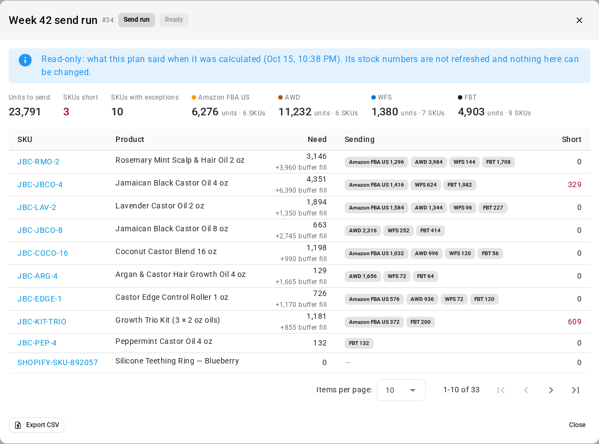The image size is (599, 444).
Task: Click the AWD 996 chip
Action: (426, 254)
